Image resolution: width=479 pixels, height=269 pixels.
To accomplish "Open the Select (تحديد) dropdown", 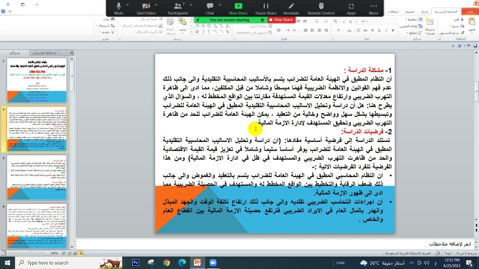I will (100, 32).
